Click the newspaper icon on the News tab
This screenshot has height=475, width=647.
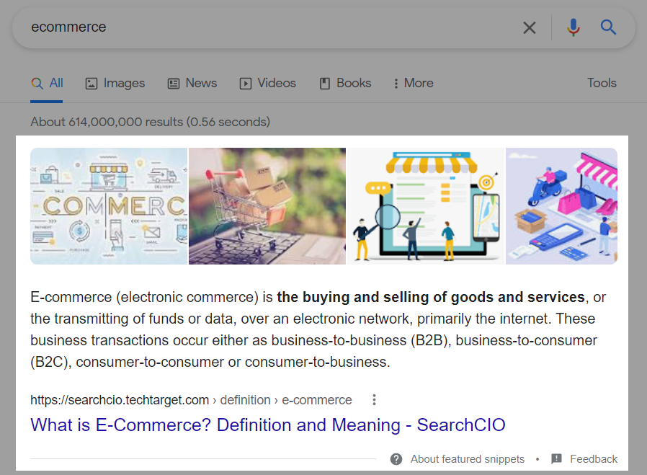172,84
